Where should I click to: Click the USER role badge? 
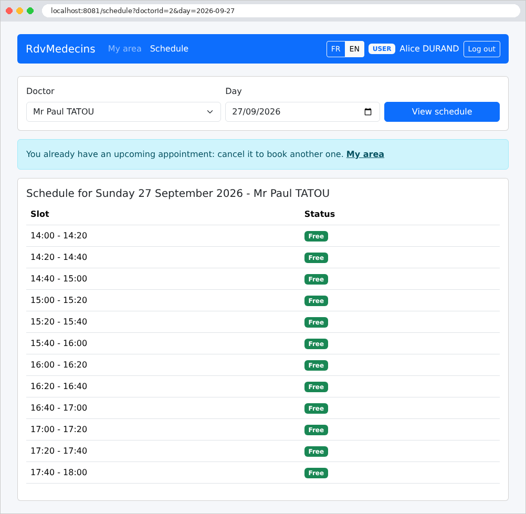(382, 49)
